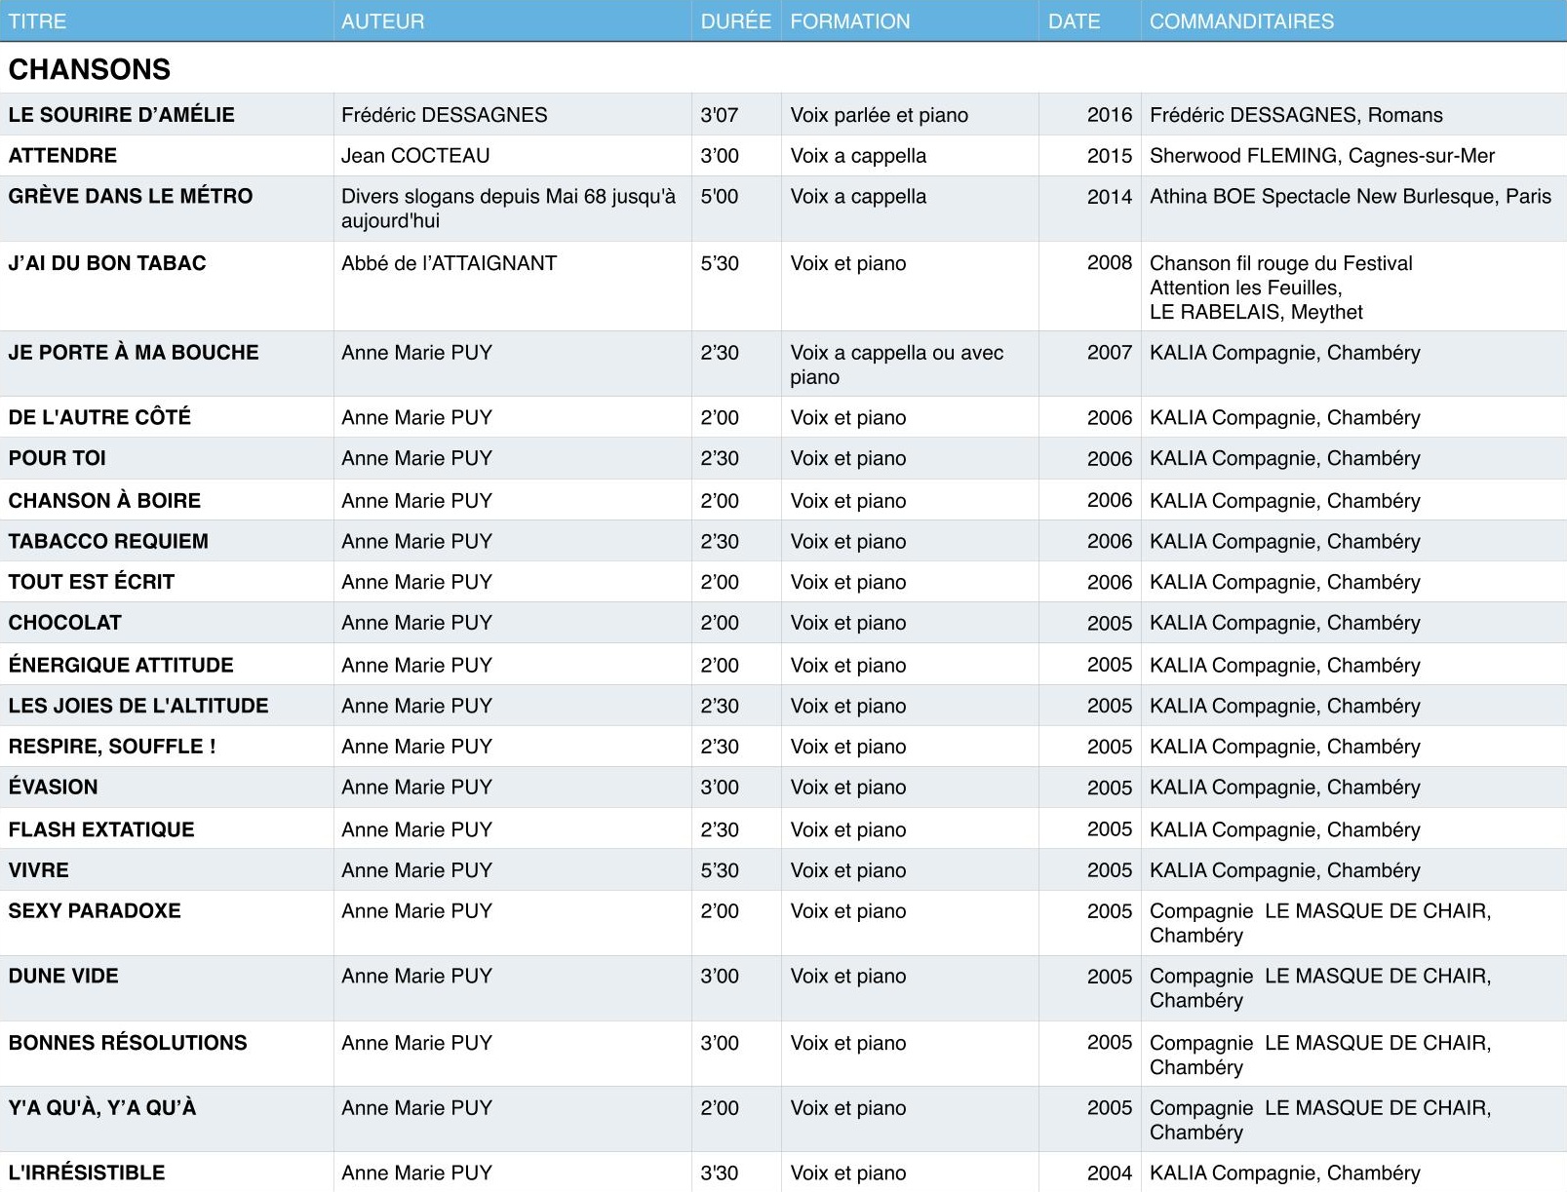
Task: Select the DATE column header
Action: click(x=1074, y=21)
